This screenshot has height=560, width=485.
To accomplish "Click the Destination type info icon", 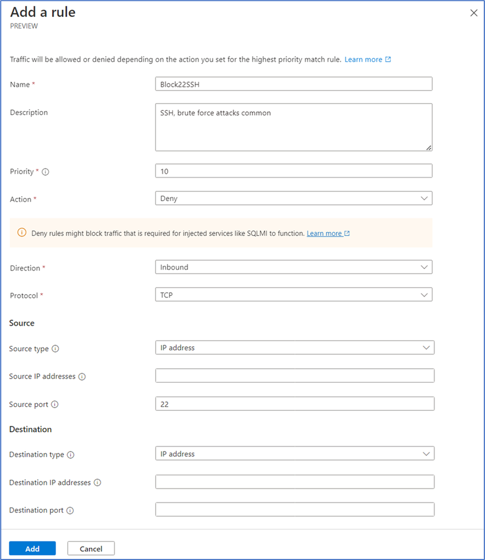I will coord(71,455).
